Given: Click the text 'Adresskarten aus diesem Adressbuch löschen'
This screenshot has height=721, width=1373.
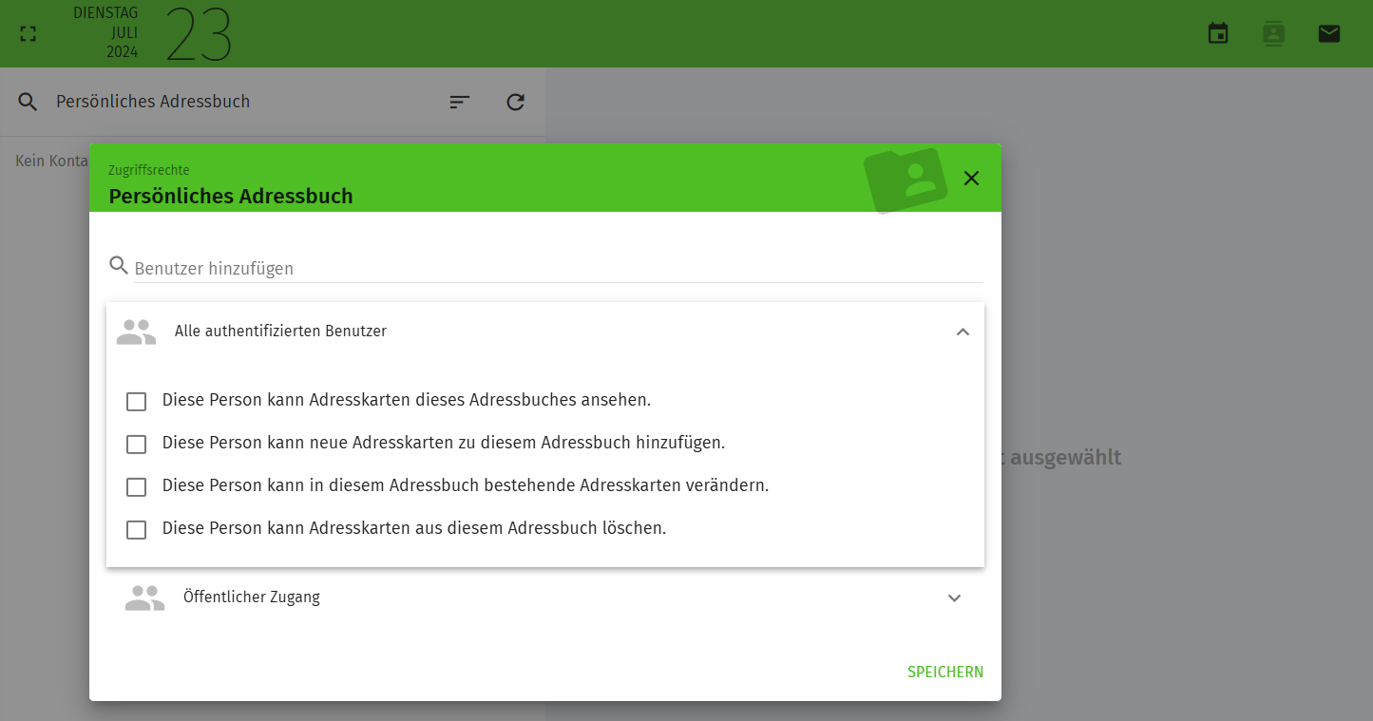Looking at the screenshot, I should 487,528.
